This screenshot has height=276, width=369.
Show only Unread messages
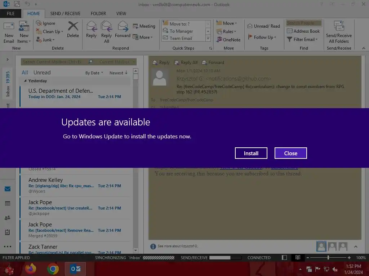click(42, 73)
